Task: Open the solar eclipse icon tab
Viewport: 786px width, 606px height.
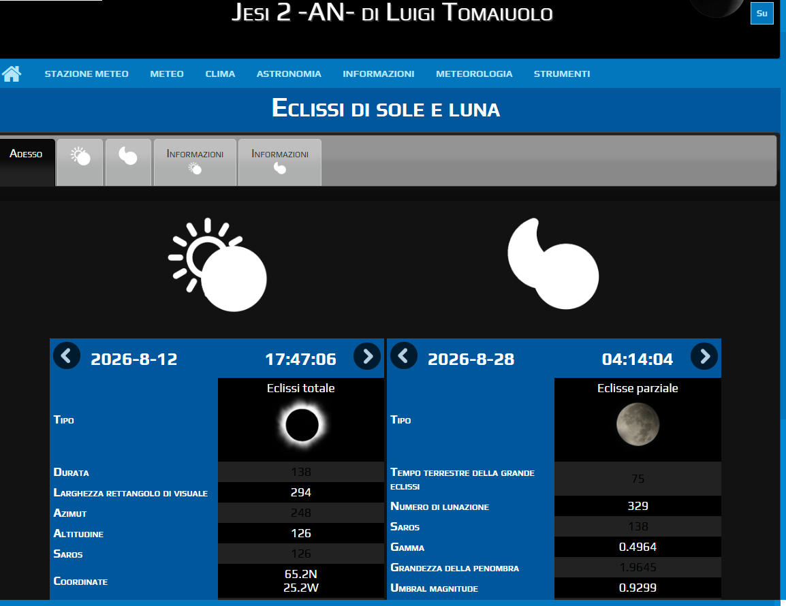Action: pos(80,162)
